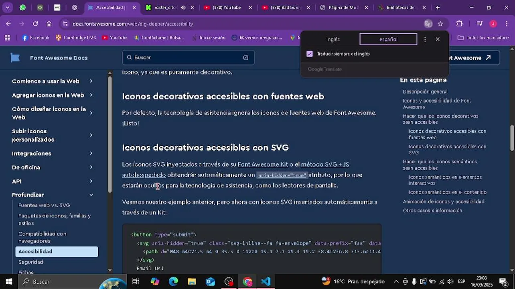Open the volume control in system tray
This screenshot has height=289, width=515.
(x=450, y=281)
